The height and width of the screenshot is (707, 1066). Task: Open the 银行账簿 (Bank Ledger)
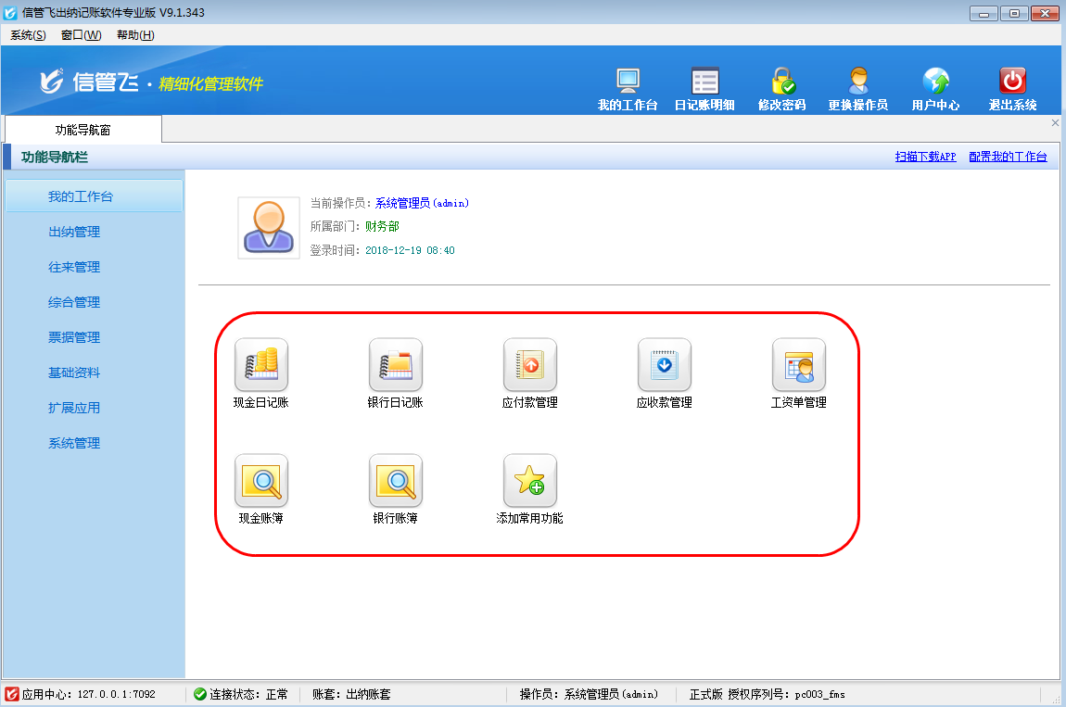[x=396, y=489]
